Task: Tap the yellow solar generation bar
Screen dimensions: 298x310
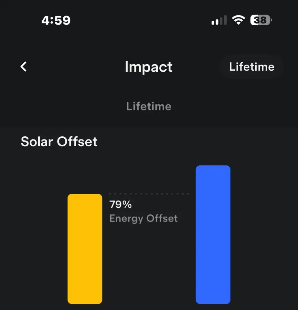Action: 85,249
